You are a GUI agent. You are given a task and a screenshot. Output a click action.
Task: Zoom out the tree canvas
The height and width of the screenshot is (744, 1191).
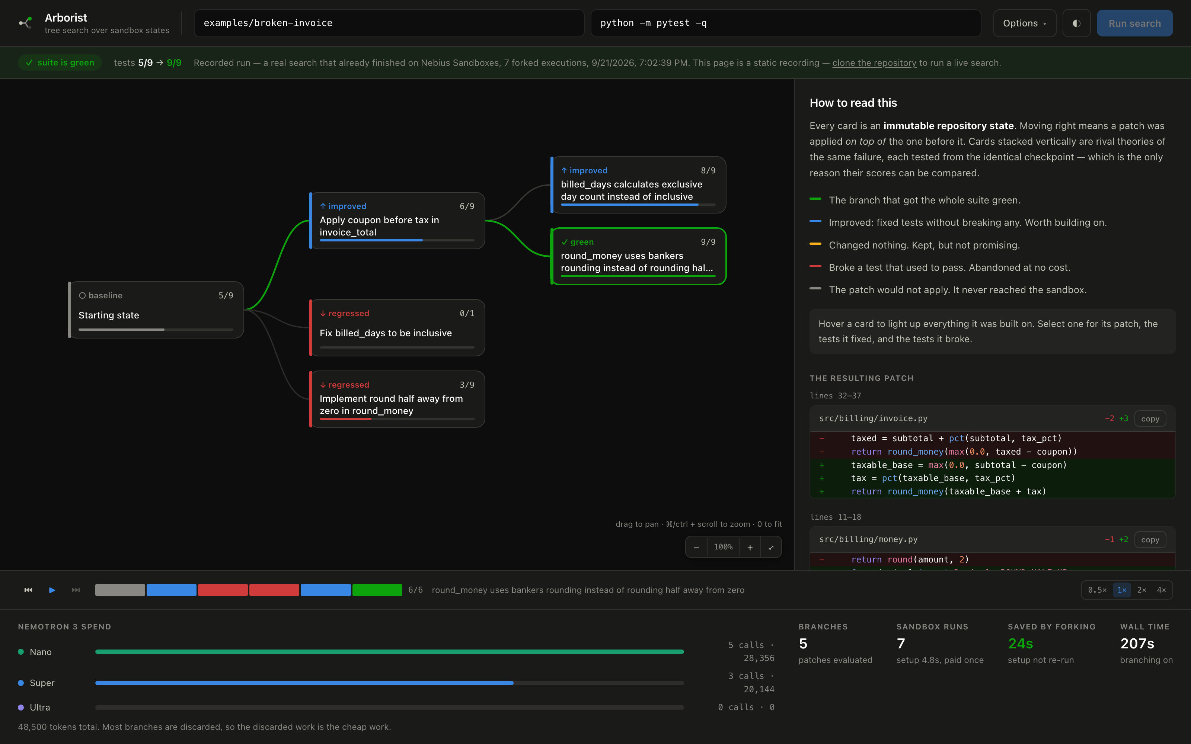(x=696, y=547)
